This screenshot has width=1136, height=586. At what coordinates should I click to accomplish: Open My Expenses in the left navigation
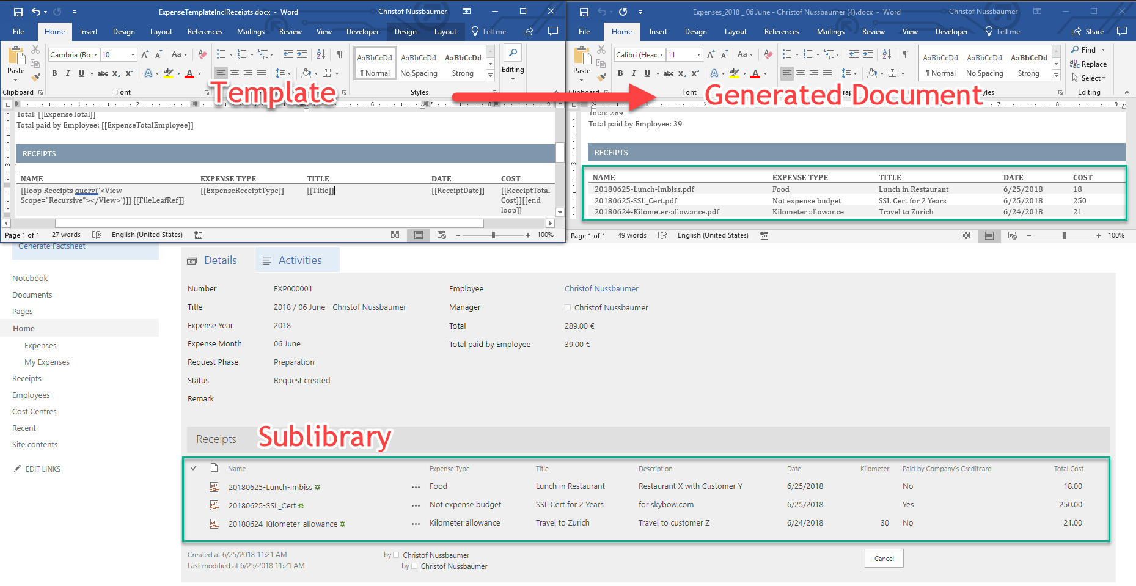[47, 362]
